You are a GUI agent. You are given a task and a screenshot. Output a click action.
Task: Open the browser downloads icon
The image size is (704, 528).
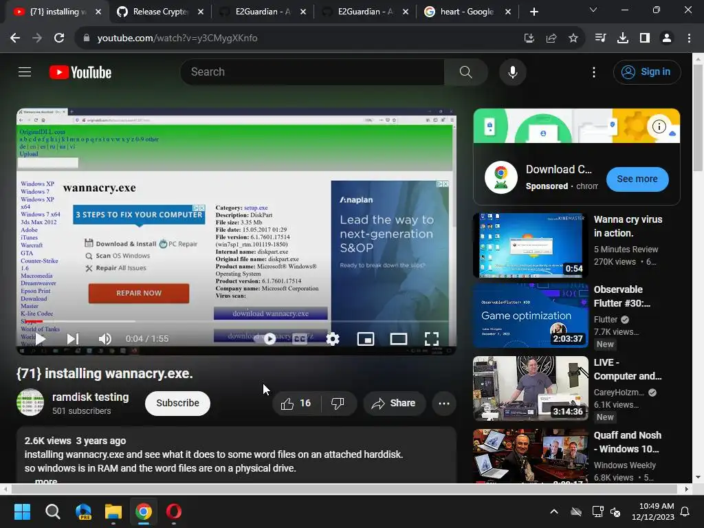(x=622, y=38)
